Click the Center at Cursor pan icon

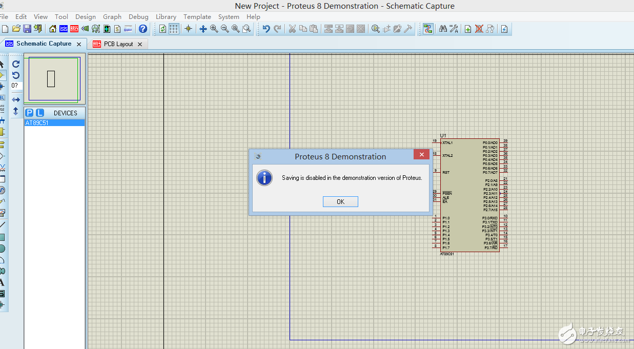(x=203, y=29)
